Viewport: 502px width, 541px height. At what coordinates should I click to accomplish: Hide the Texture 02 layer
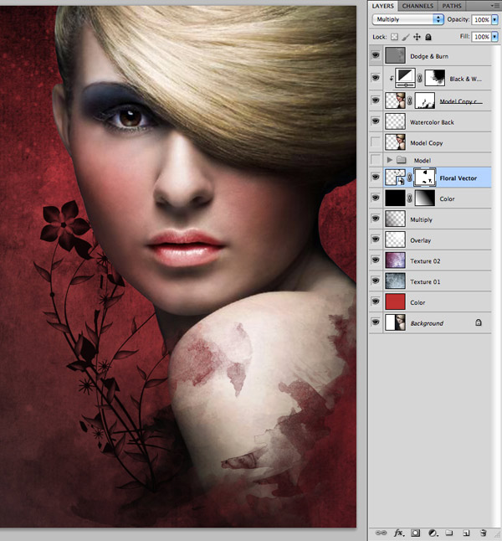click(376, 261)
